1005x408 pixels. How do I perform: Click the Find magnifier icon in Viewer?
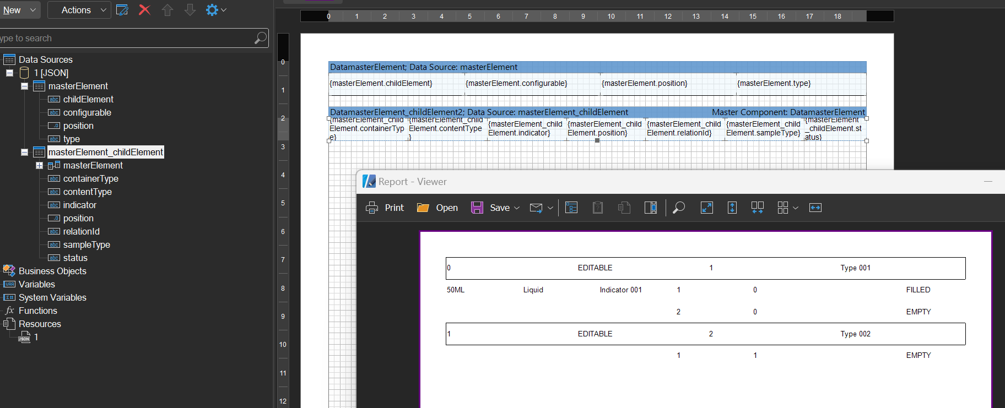pos(679,208)
